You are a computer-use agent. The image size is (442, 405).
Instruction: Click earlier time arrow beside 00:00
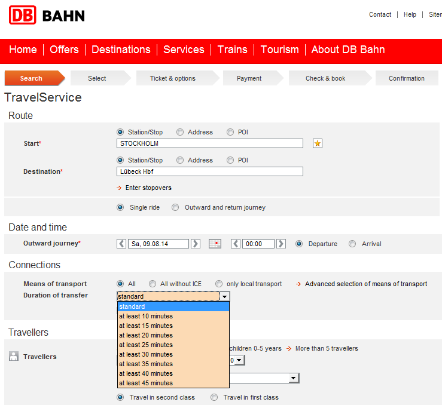[x=236, y=244]
